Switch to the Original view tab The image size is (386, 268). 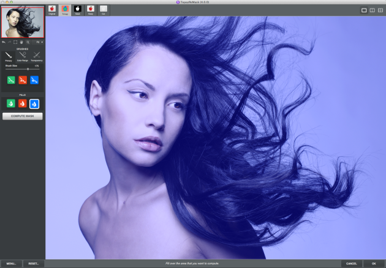tap(52, 10)
